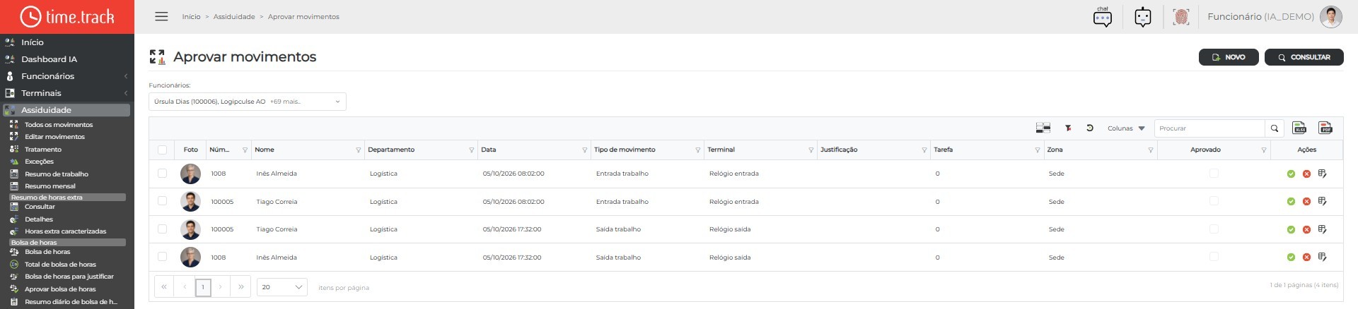This screenshot has height=309, width=1358.
Task: Open the Funcionário (IA_DEMO) user menu
Action: point(1260,17)
